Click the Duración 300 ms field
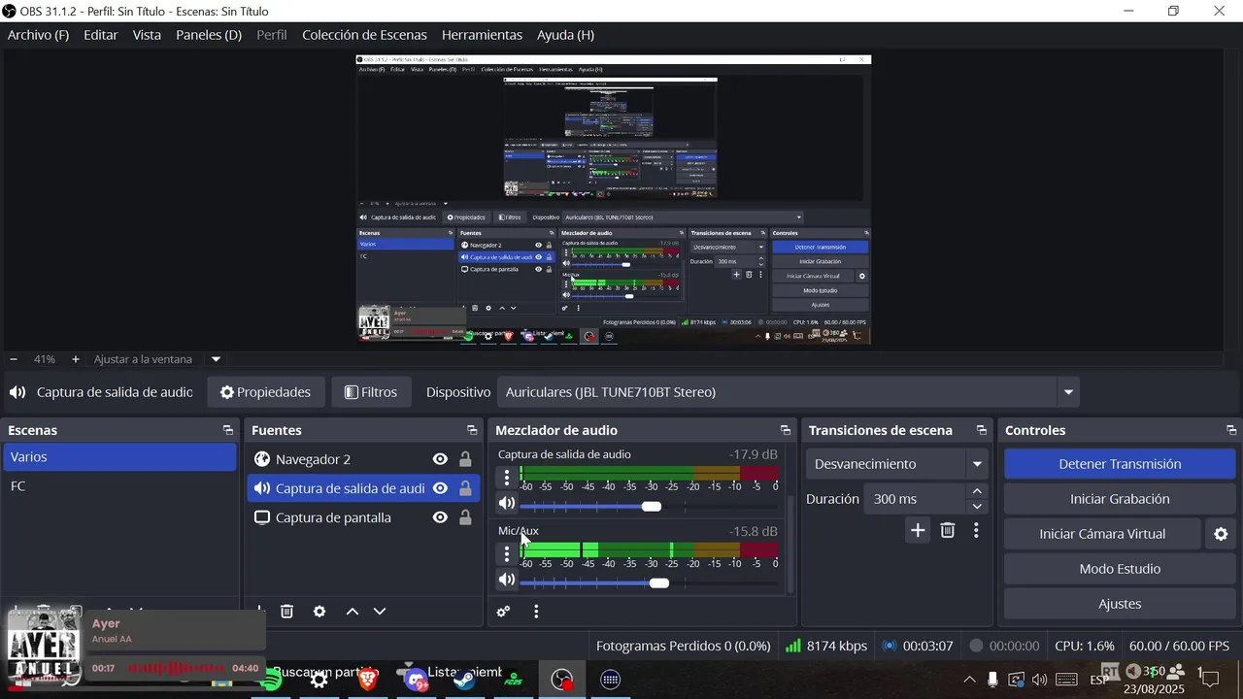 coord(916,499)
